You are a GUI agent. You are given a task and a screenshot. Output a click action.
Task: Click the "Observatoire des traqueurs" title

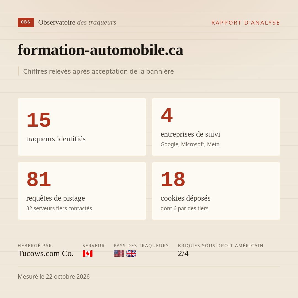[77, 22]
